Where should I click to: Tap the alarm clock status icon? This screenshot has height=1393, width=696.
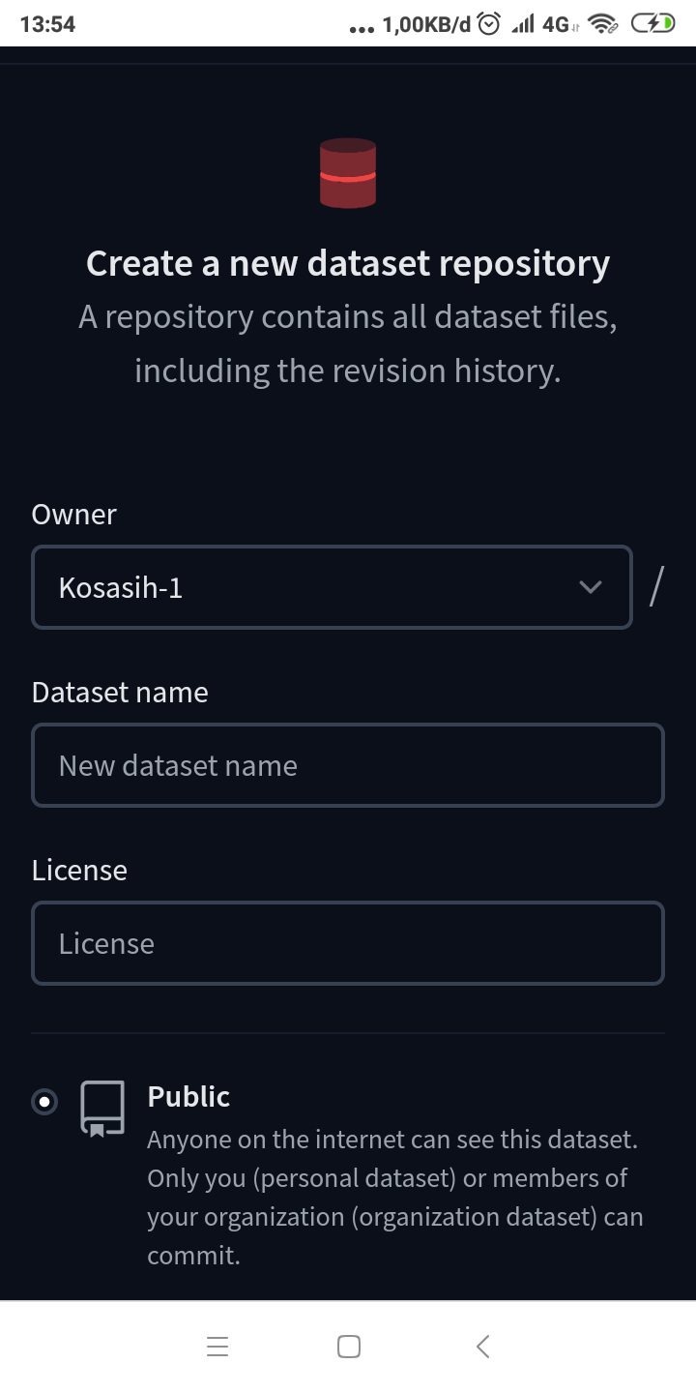click(490, 24)
